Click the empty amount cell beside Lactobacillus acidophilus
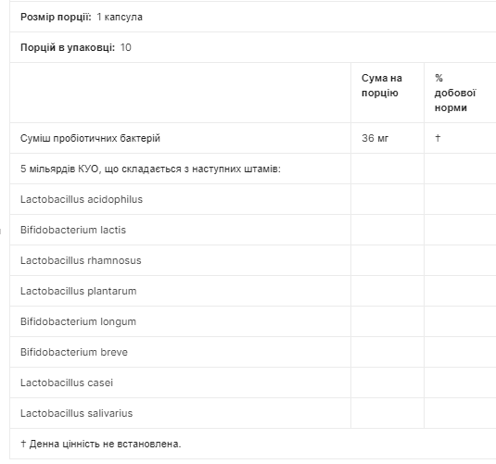 (x=388, y=199)
